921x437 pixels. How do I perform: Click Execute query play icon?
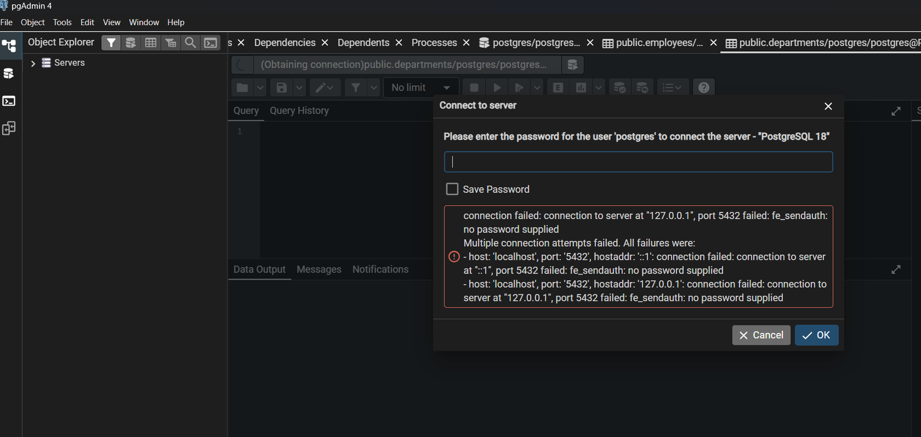[497, 87]
